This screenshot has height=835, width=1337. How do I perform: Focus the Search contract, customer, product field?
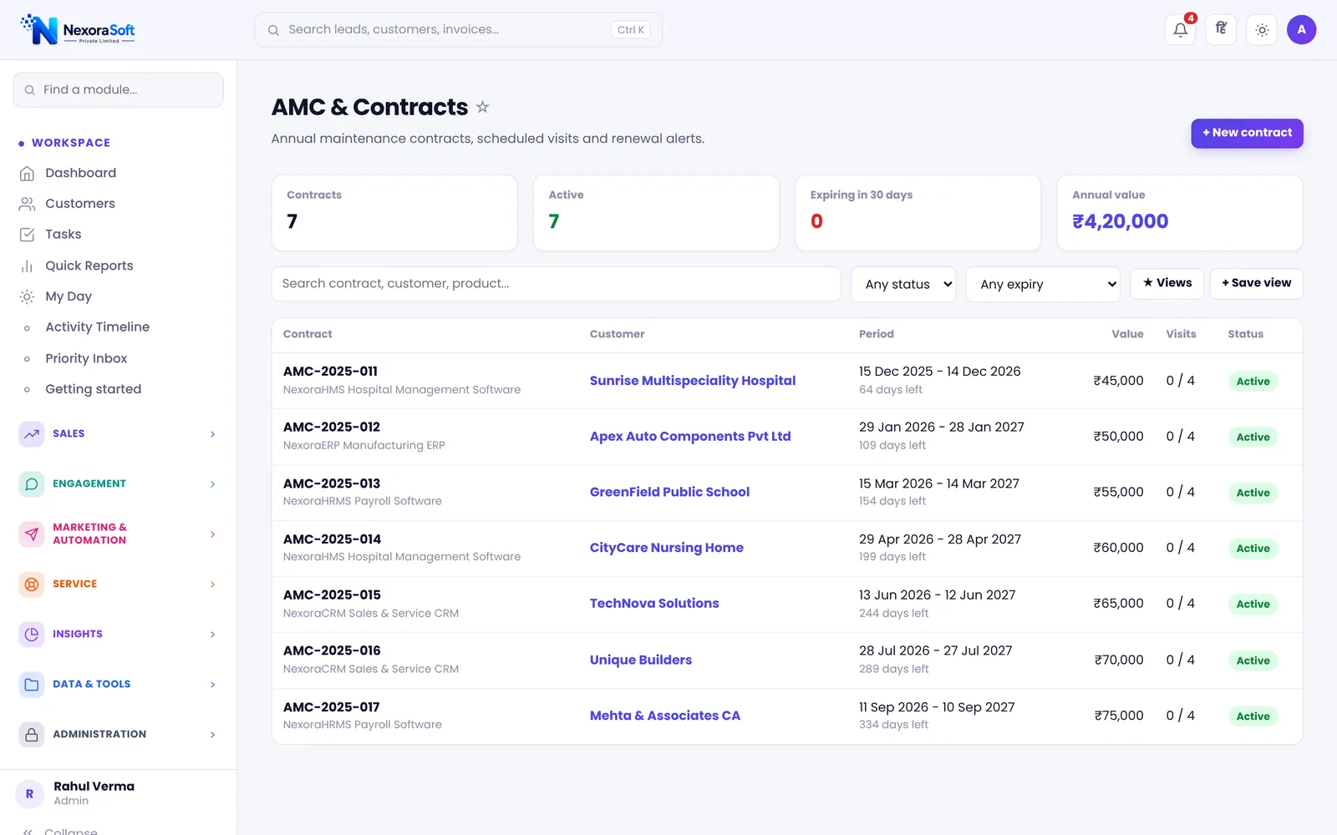tap(556, 284)
